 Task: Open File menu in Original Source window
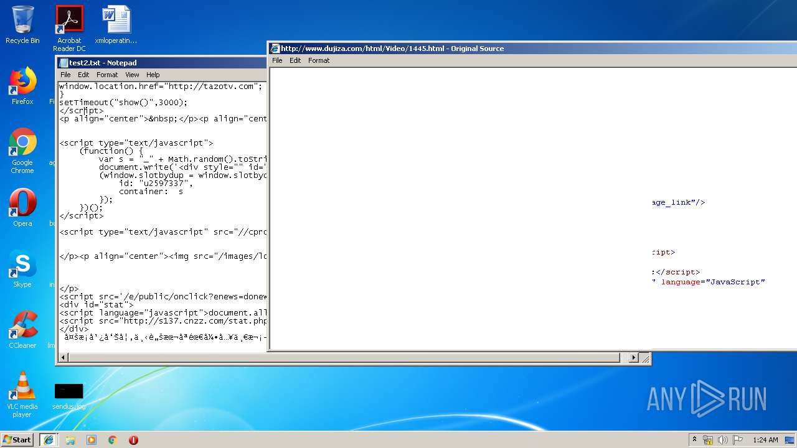pyautogui.click(x=277, y=60)
